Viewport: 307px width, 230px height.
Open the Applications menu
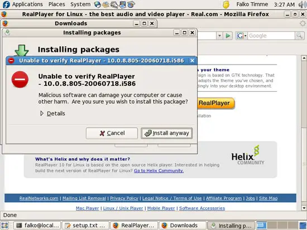27,4
